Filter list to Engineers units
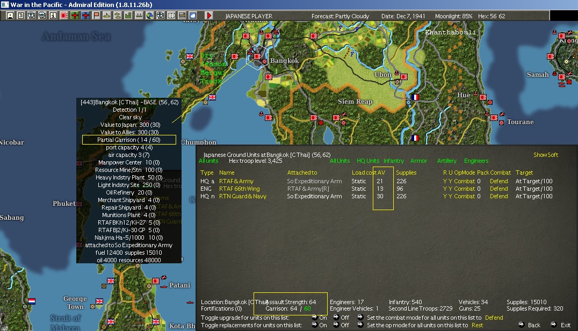 tap(476, 161)
